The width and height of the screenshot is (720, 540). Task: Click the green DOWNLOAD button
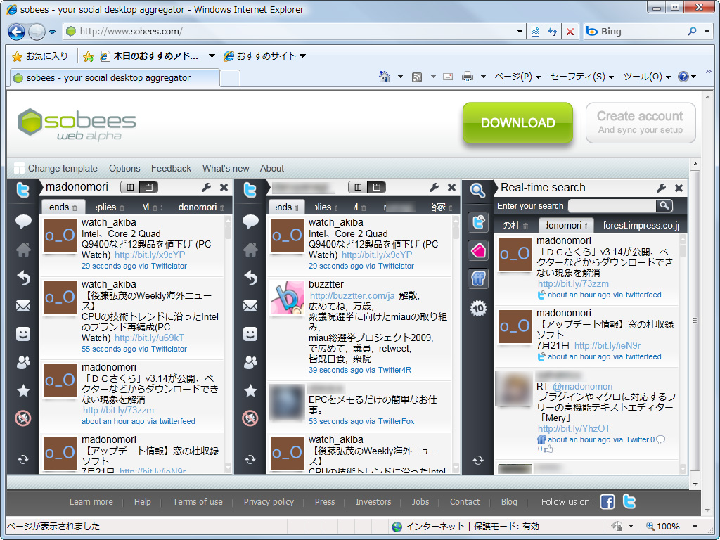click(517, 123)
